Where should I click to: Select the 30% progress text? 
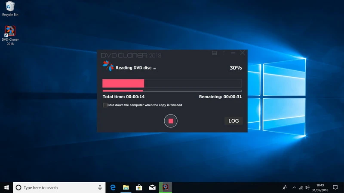236,68
